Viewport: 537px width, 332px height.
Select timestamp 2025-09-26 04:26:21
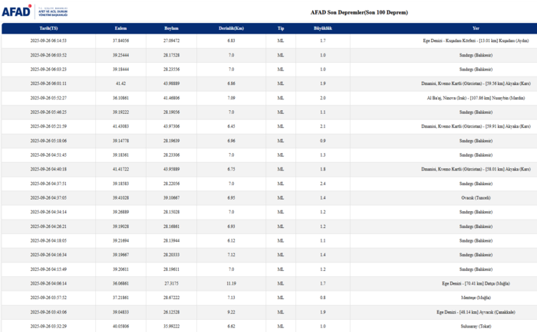tap(48, 226)
